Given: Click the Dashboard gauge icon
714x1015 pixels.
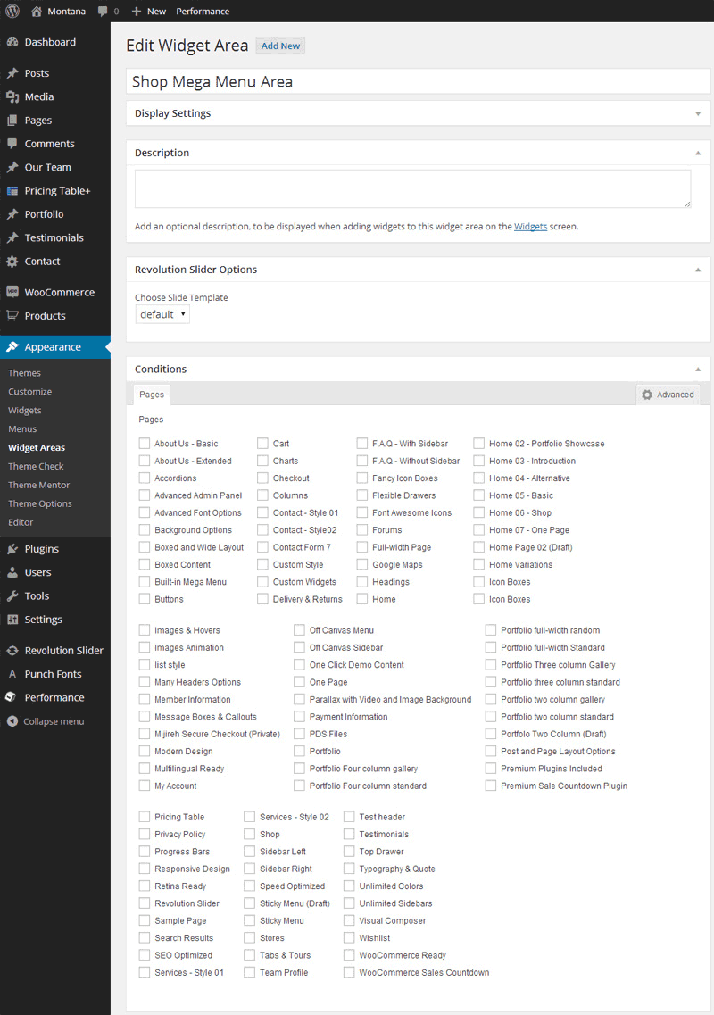Looking at the screenshot, I should tap(12, 42).
